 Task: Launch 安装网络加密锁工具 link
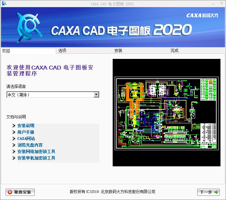[36, 151]
